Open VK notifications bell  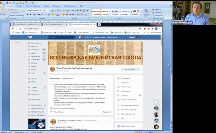click(80, 37)
